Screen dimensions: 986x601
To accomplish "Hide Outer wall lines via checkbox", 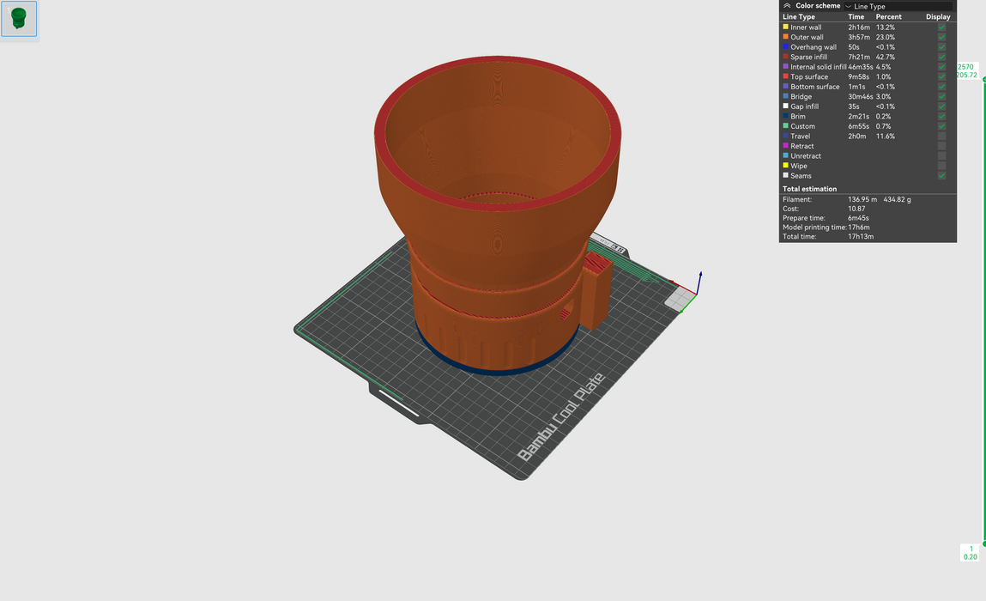I will click(941, 38).
